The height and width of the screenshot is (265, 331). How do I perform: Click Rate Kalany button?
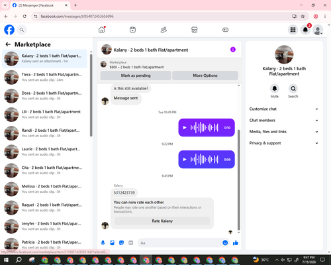click(162, 221)
